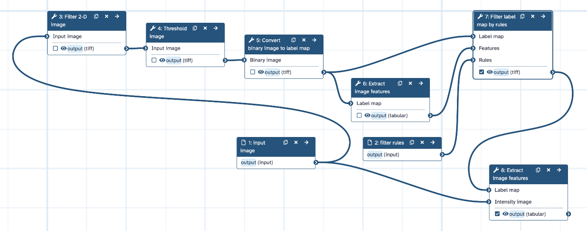Viewport: 587px width, 231px height.
Task: Click the arrow icon on node 6 header
Action: click(421, 83)
